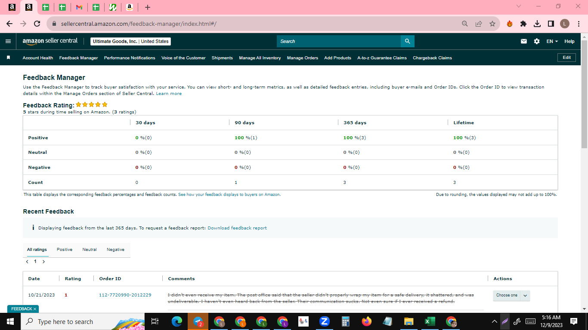This screenshot has height=330, width=588.
Task: Click the Learn more link
Action: coord(169,93)
